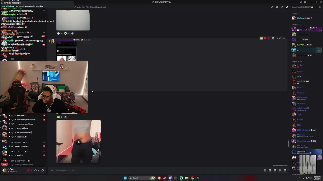Open the sticker picker

click(x=275, y=170)
